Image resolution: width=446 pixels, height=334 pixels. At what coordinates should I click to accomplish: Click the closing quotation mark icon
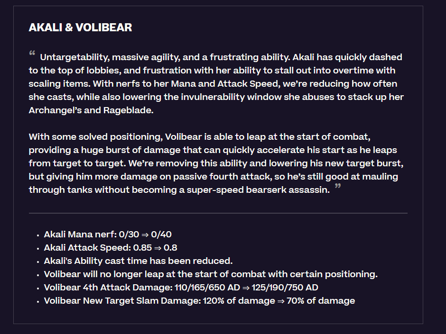click(338, 186)
